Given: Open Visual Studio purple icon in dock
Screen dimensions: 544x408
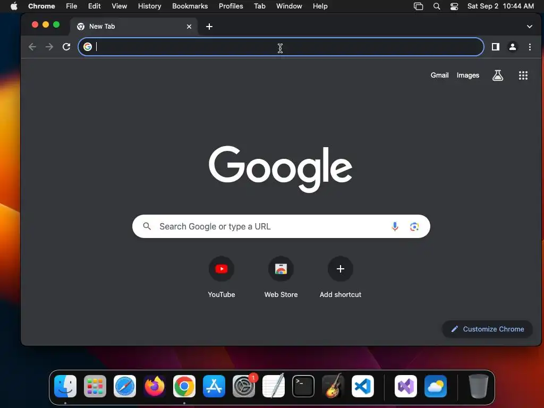Looking at the screenshot, I should pyautogui.click(x=406, y=386).
